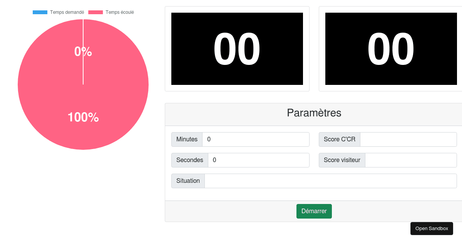This screenshot has height=242, width=462.
Task: Toggle the pink Temps écoulé legend swatch
Action: pos(95,12)
